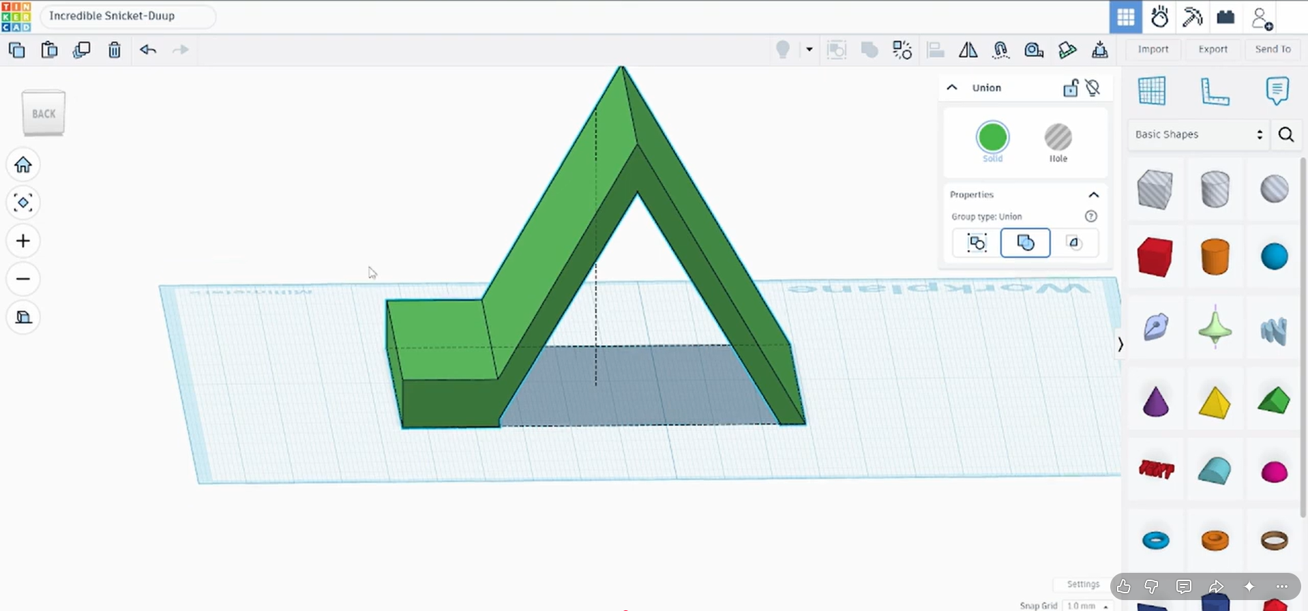
Task: Delete selected shape with trash icon
Action: pyautogui.click(x=115, y=50)
